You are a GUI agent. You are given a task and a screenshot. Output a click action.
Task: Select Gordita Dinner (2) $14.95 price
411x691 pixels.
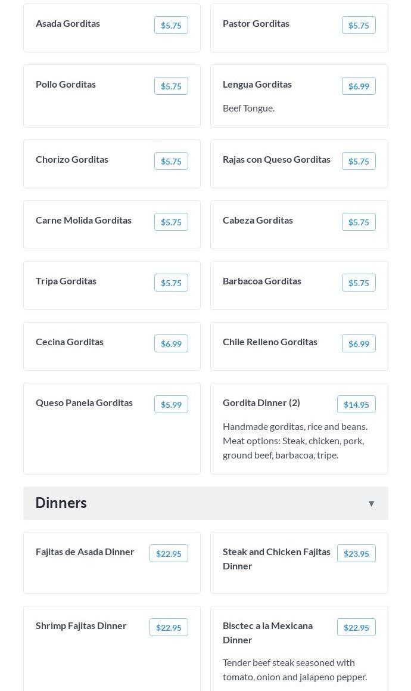point(356,404)
